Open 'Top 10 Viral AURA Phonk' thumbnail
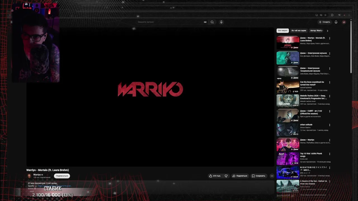Screen dimensions: 358x201 (288, 158)
